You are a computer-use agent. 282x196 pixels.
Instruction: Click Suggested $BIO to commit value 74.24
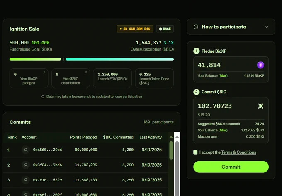point(260,124)
